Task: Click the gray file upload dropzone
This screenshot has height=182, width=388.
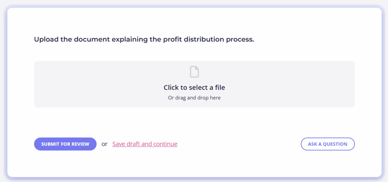Action: [x=194, y=84]
